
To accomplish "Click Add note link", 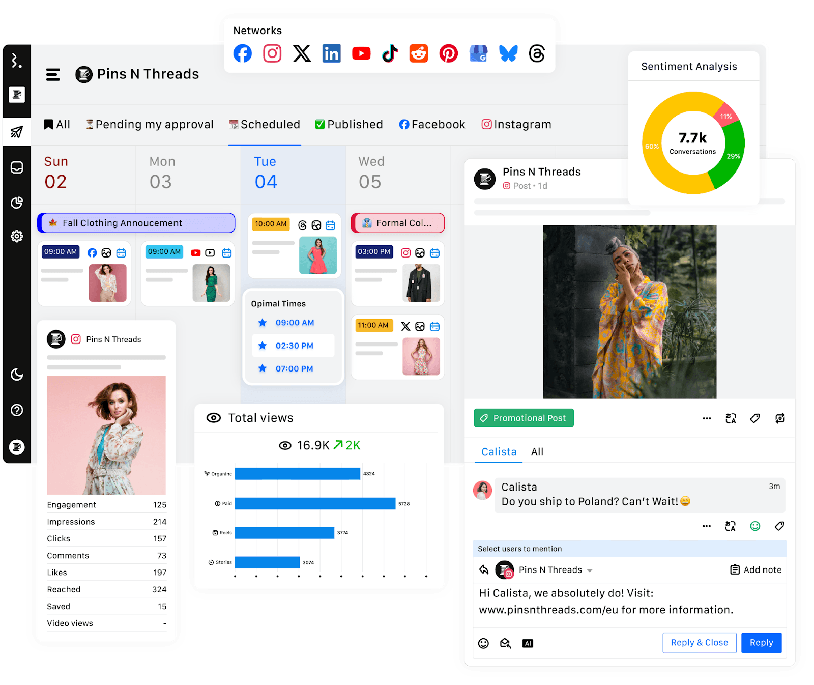I will tap(756, 570).
